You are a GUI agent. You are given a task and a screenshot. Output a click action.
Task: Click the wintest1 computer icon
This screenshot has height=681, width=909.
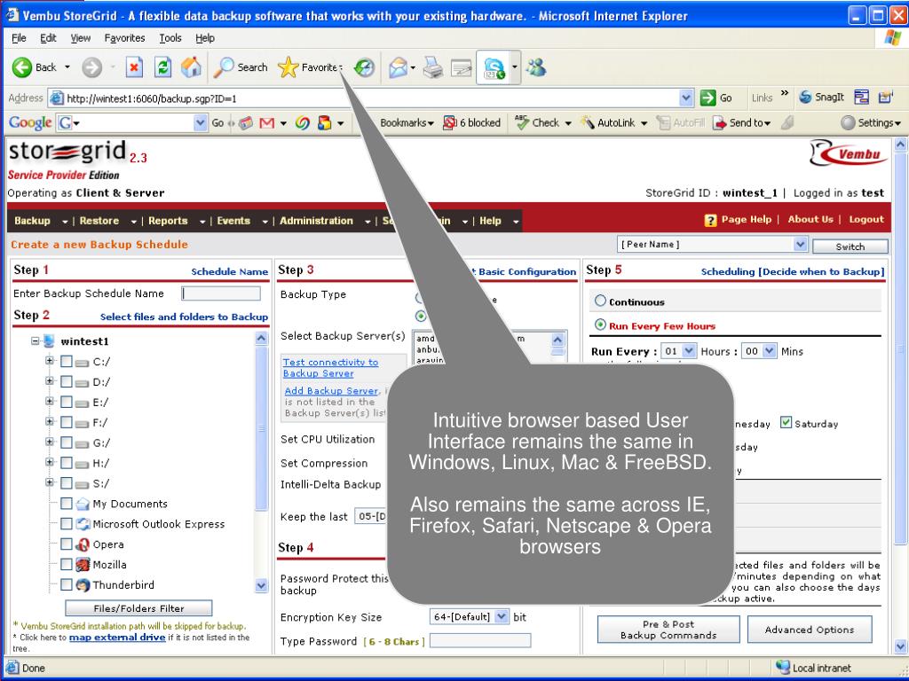49,341
